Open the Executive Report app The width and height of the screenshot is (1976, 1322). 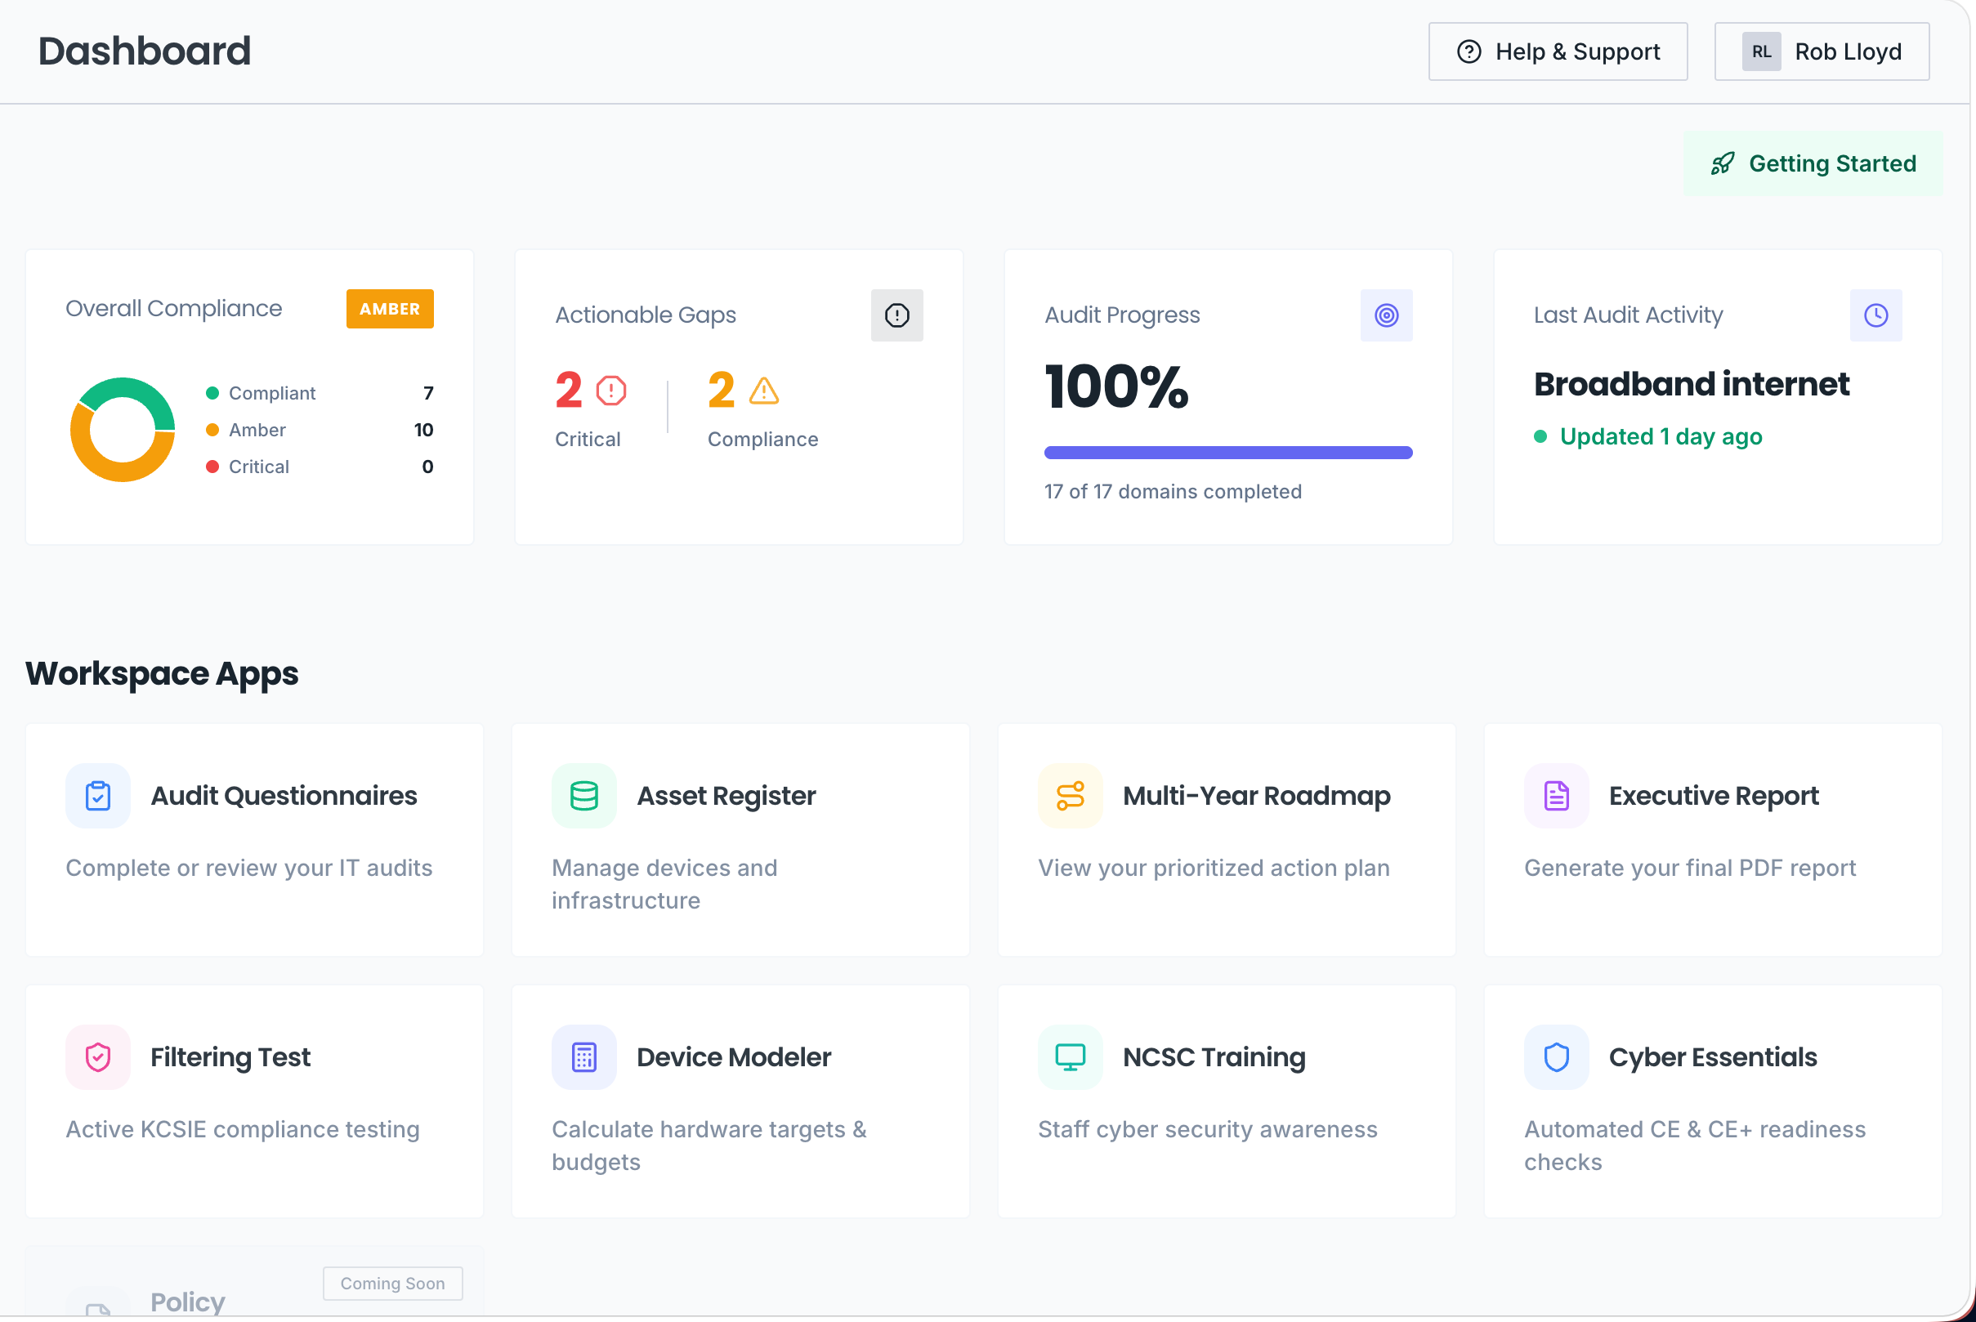click(1713, 840)
